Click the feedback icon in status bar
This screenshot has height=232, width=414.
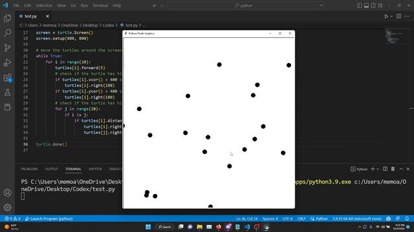pos(398,218)
